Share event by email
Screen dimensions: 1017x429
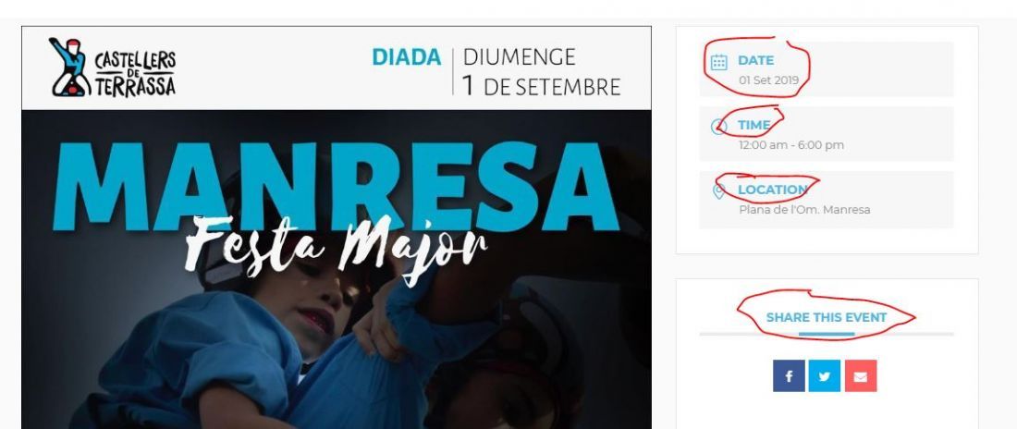pos(861,375)
